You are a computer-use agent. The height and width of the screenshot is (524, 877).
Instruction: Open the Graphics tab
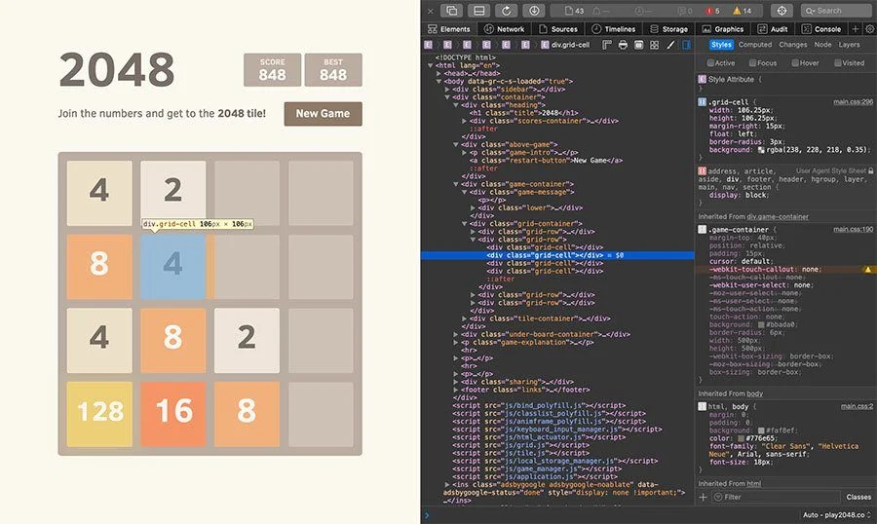click(x=723, y=29)
